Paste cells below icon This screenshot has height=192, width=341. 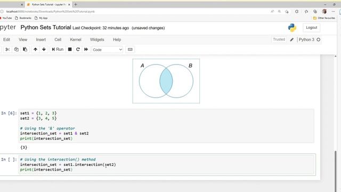coord(25,50)
